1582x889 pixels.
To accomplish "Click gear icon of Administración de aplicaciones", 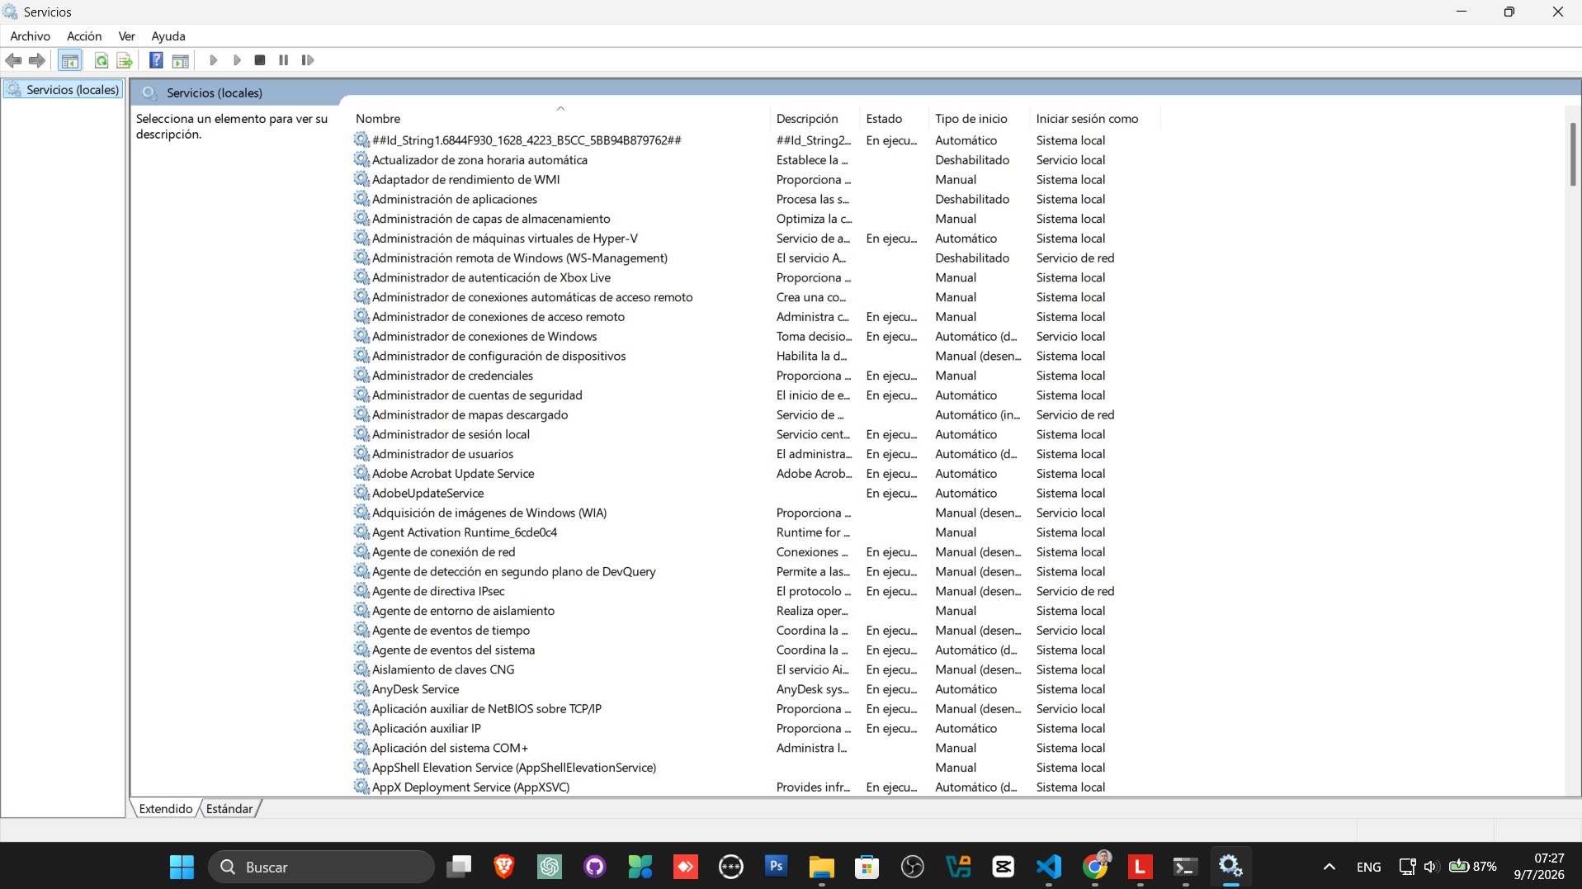I will [x=361, y=199].
